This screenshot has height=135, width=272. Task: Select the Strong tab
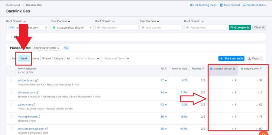click(x=35, y=58)
